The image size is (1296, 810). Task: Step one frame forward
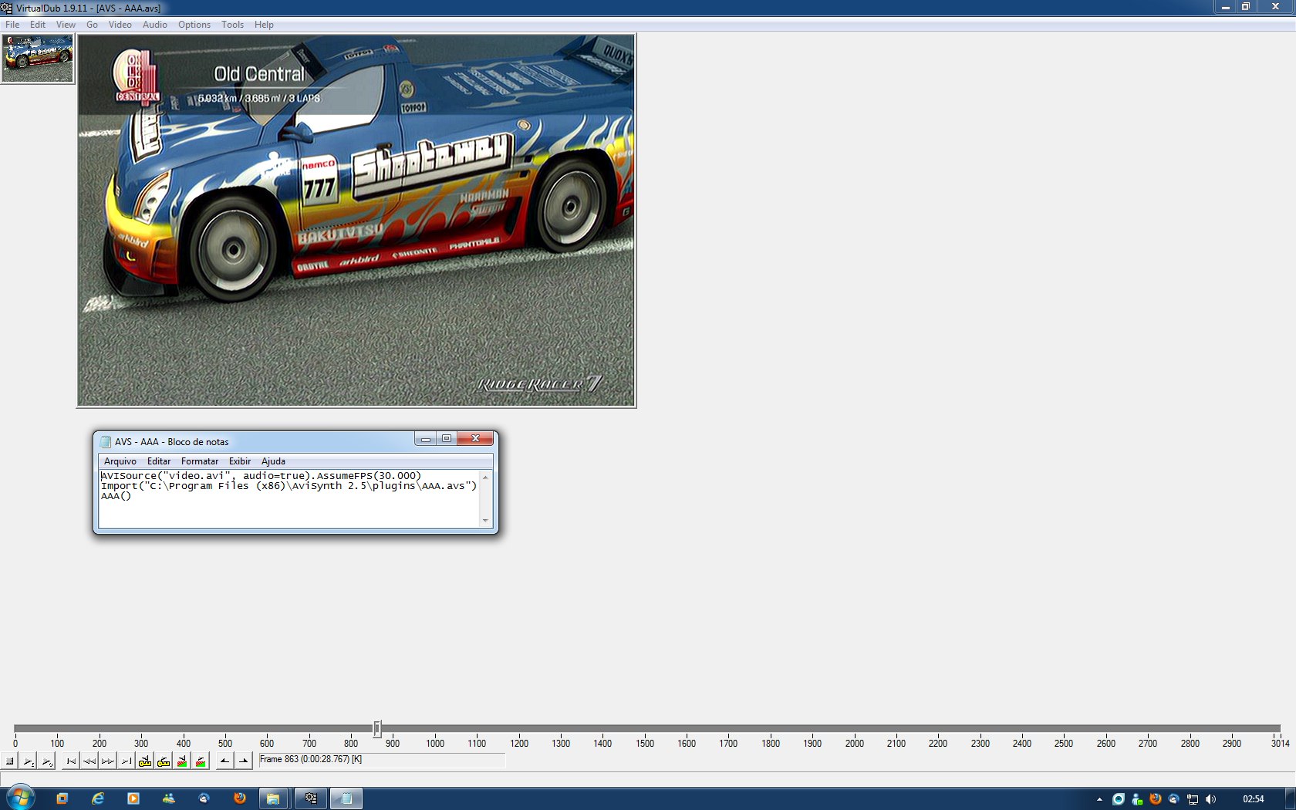pos(108,761)
